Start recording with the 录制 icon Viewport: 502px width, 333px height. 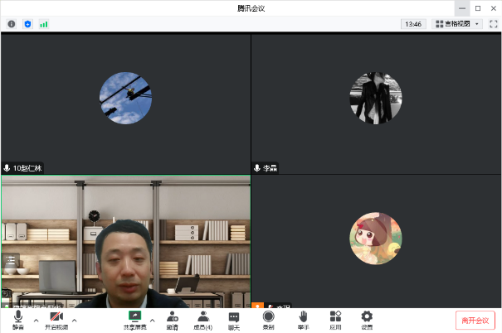coord(268,319)
